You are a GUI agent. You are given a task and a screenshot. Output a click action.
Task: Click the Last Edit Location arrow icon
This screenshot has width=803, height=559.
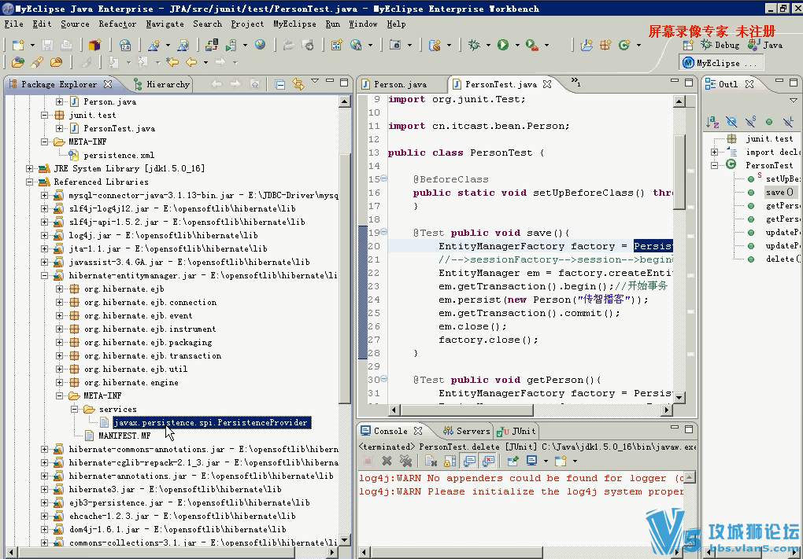pos(172,62)
